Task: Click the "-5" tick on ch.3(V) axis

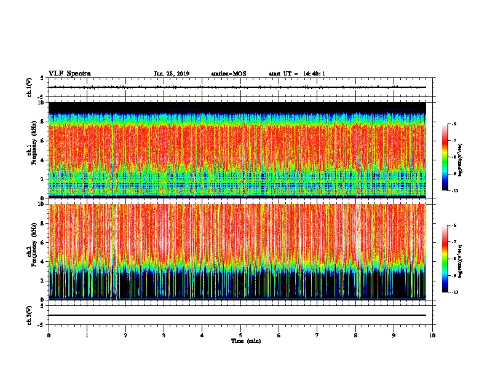Action: click(41, 325)
